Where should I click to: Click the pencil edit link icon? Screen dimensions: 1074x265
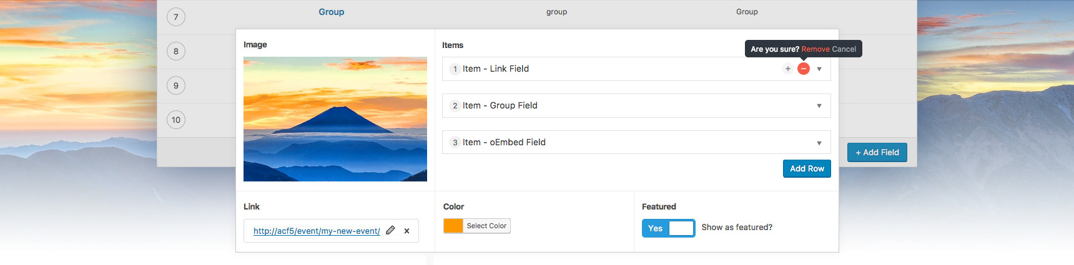[390, 230]
